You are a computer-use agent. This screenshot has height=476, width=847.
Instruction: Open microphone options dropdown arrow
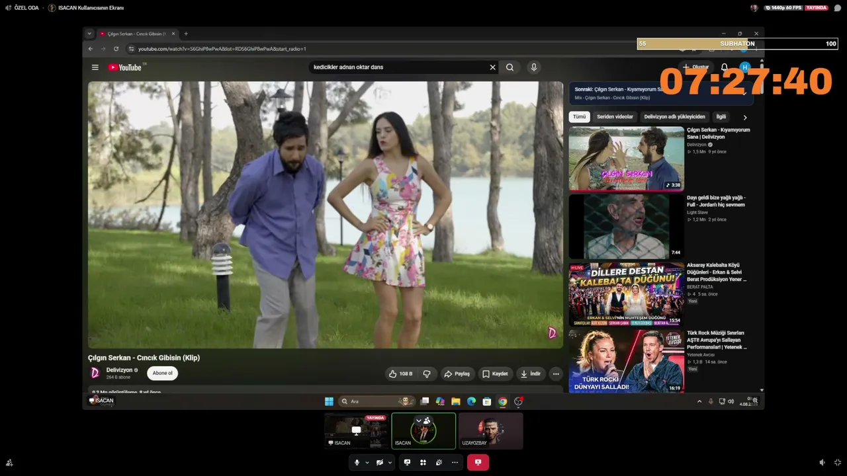pyautogui.click(x=367, y=463)
